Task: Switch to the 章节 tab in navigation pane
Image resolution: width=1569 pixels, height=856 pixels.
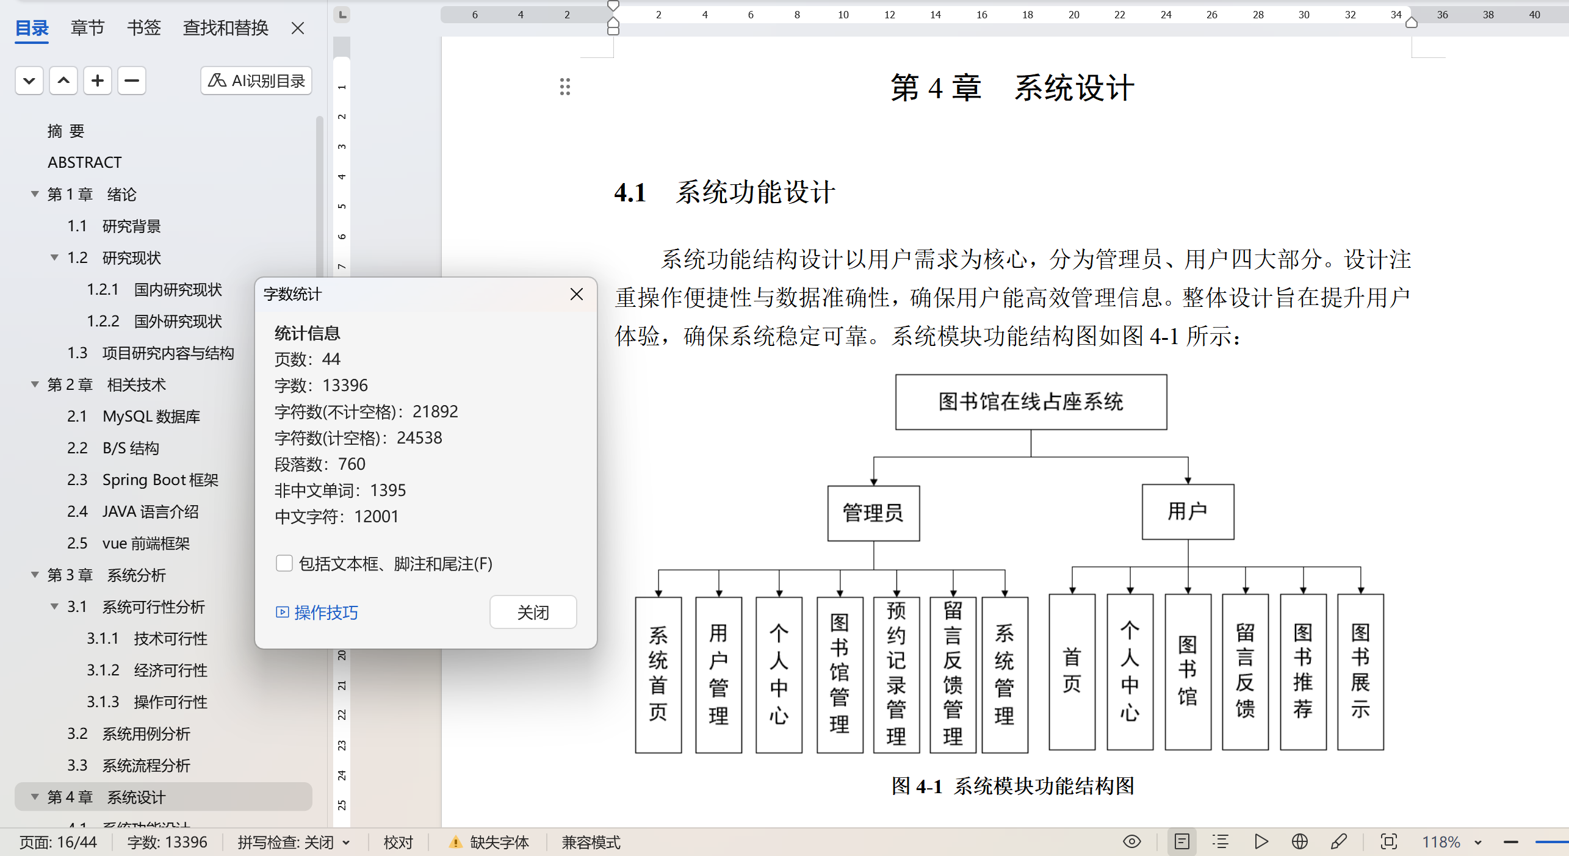Action: tap(87, 27)
